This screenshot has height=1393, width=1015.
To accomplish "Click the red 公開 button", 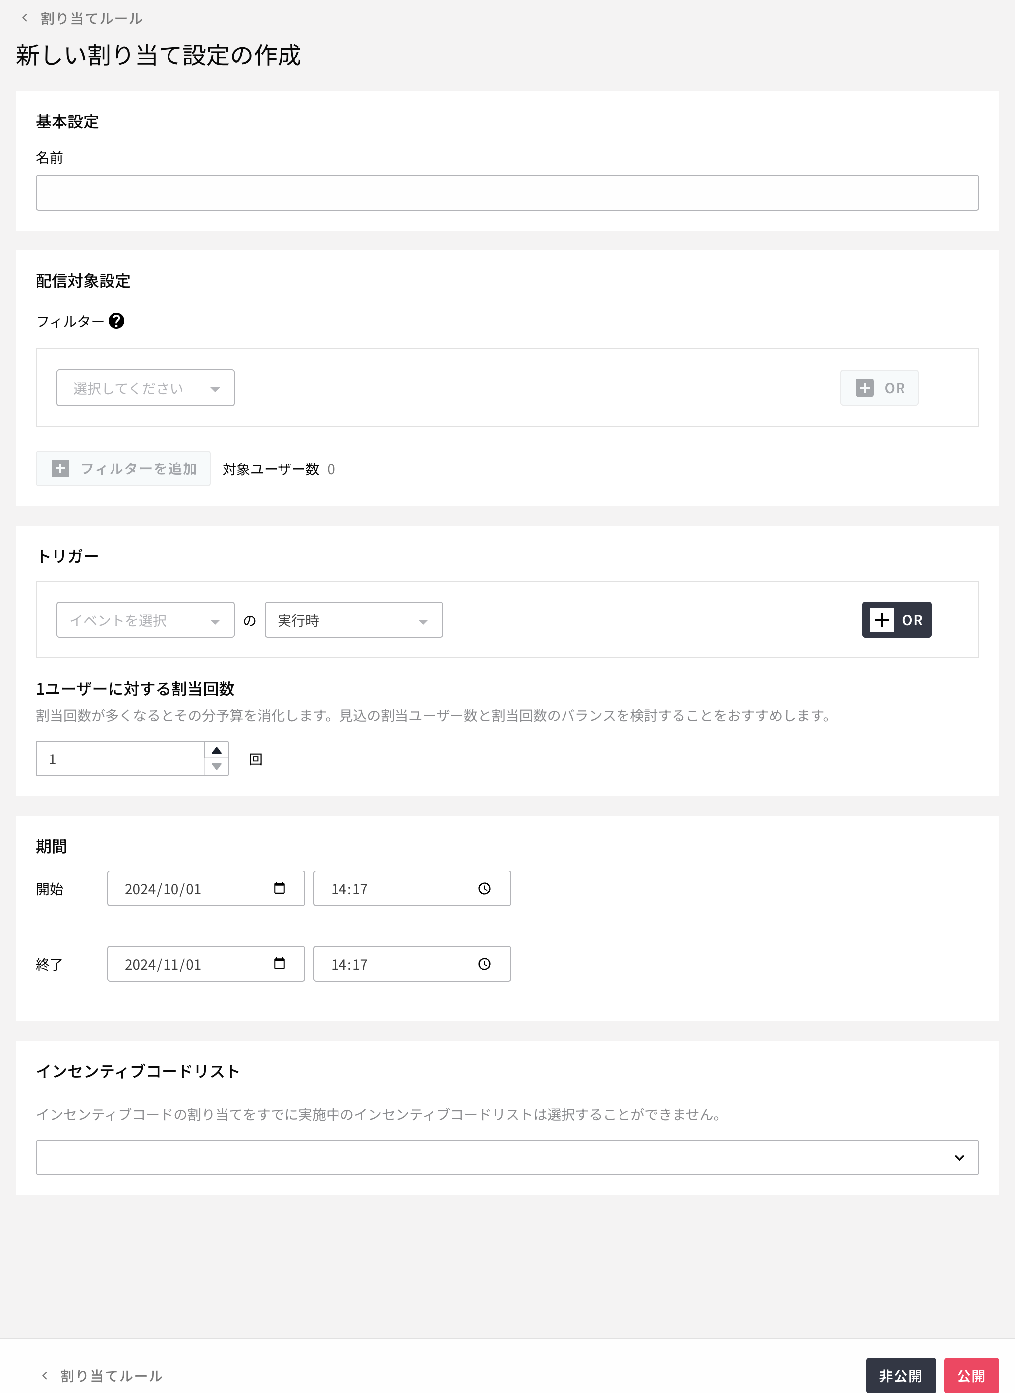I will coord(971,1375).
